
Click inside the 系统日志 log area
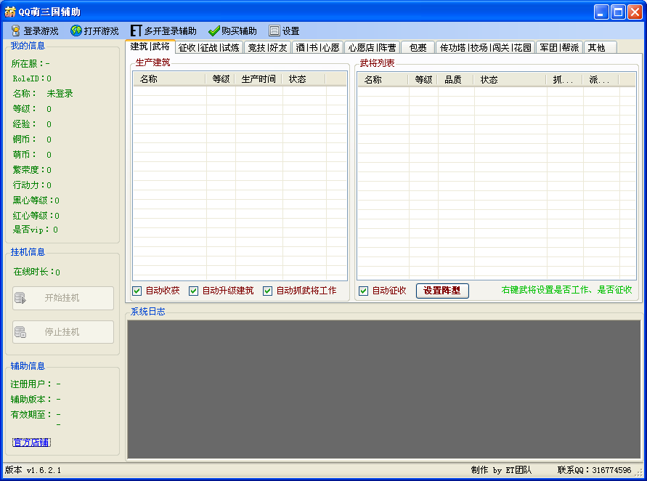pos(383,389)
